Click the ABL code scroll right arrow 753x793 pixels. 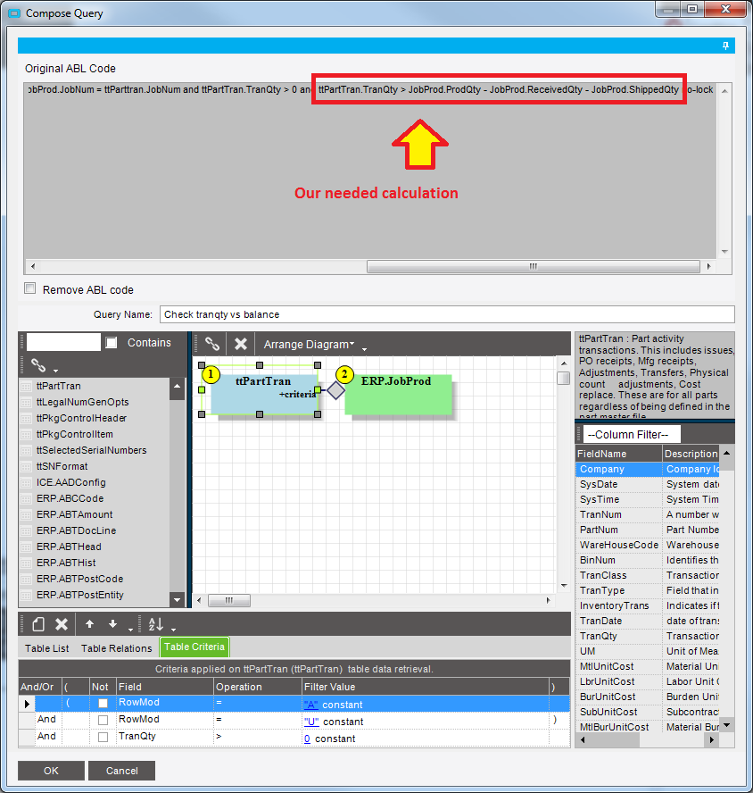pos(709,266)
